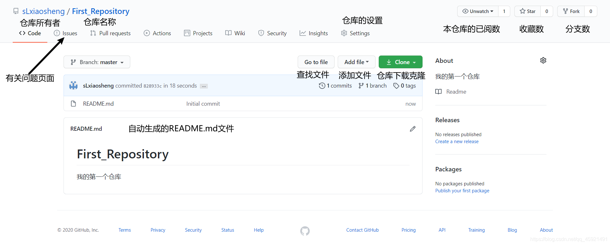Image resolution: width=610 pixels, height=245 pixels.
Task: Open footer Help link
Action: 259,230
